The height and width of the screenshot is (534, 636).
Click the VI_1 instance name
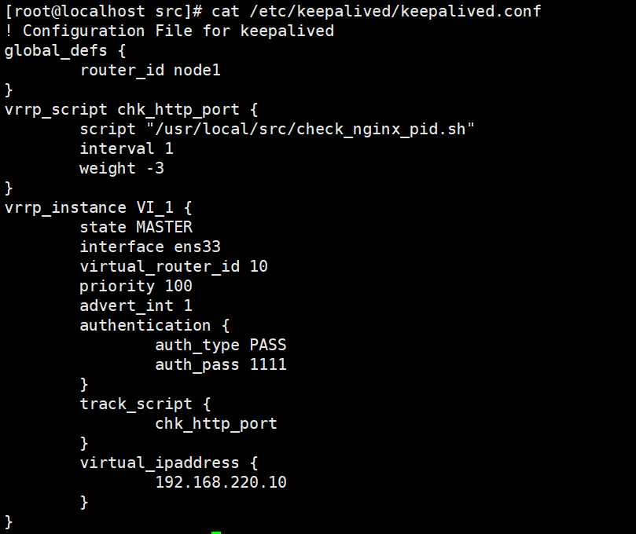(x=155, y=208)
